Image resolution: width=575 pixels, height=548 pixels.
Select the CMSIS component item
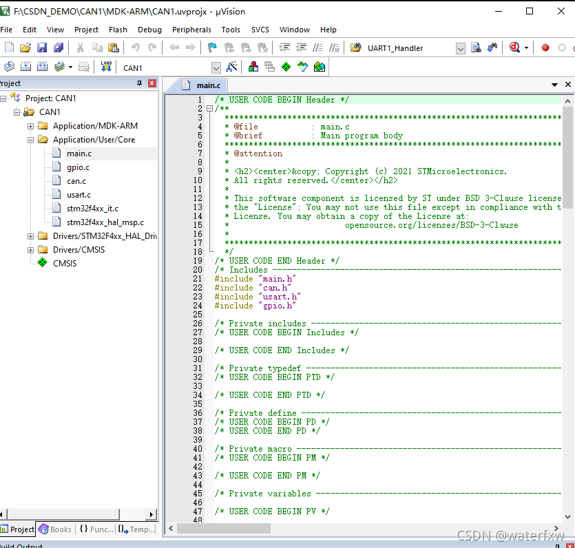pyautogui.click(x=65, y=264)
